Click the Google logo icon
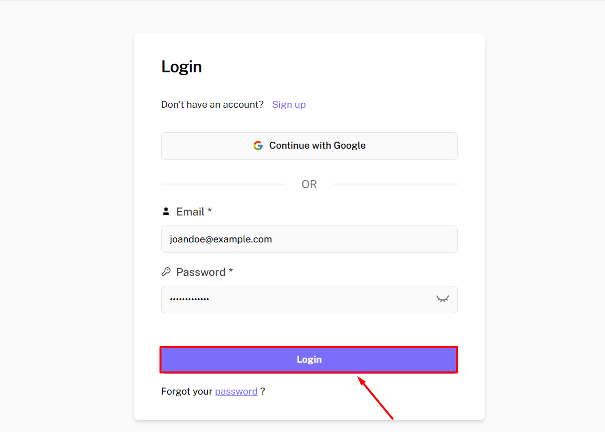Image resolution: width=605 pixels, height=432 pixels. pyautogui.click(x=258, y=146)
